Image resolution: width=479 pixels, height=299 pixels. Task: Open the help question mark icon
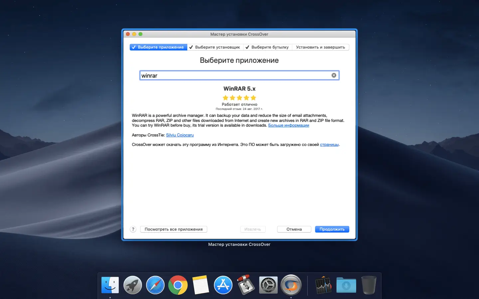click(x=133, y=229)
